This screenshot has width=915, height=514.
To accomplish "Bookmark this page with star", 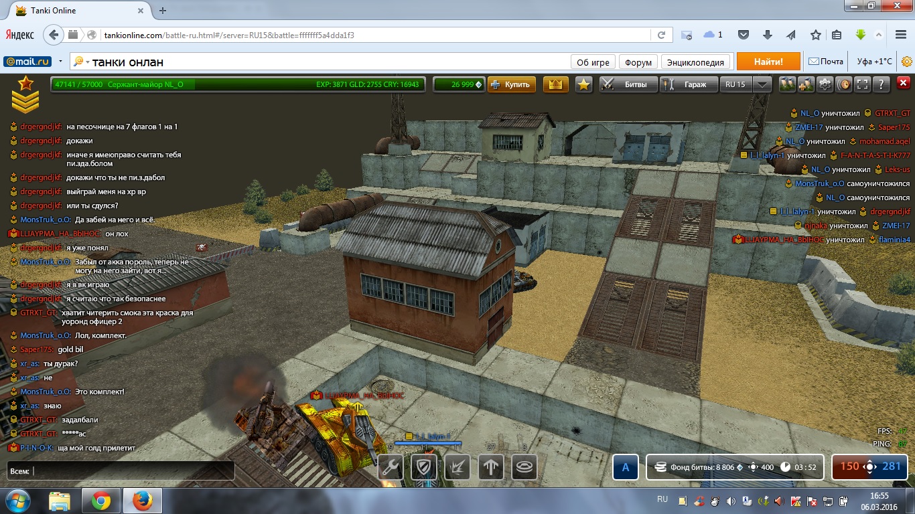I will [815, 35].
